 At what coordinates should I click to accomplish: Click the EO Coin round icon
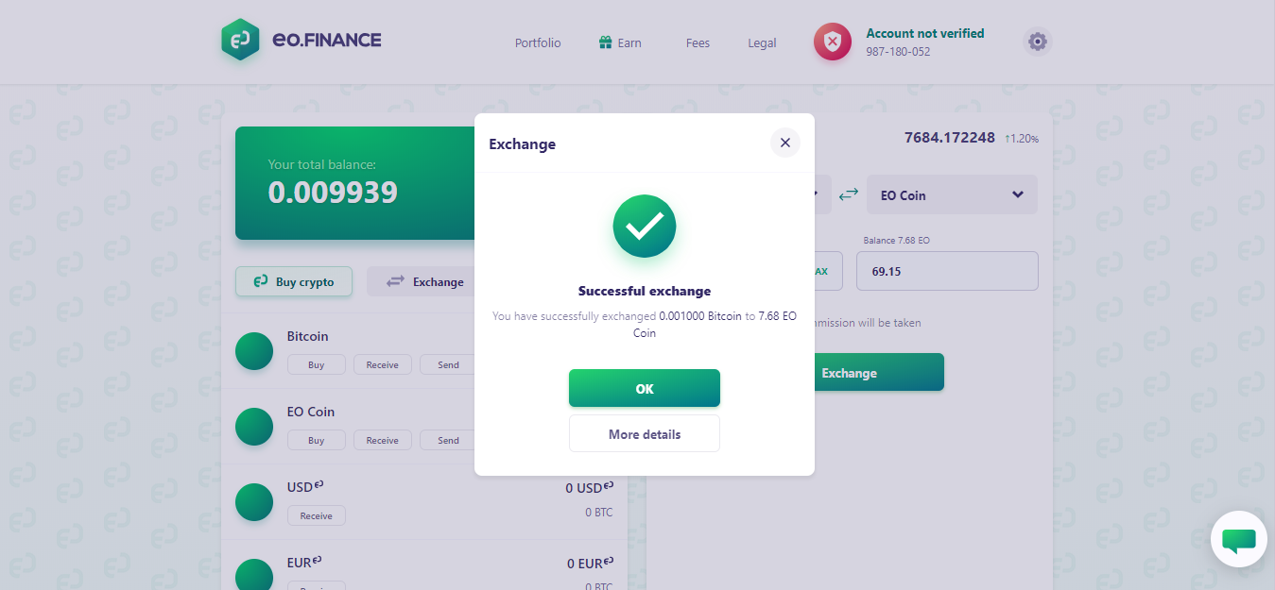[254, 427]
